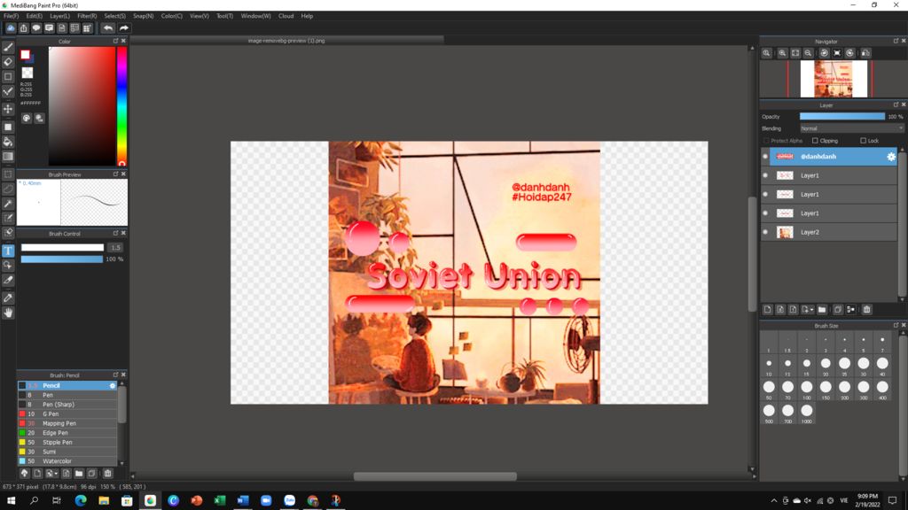Select the rectangular Select tool
Viewport: 908px width, 510px height.
(8, 174)
